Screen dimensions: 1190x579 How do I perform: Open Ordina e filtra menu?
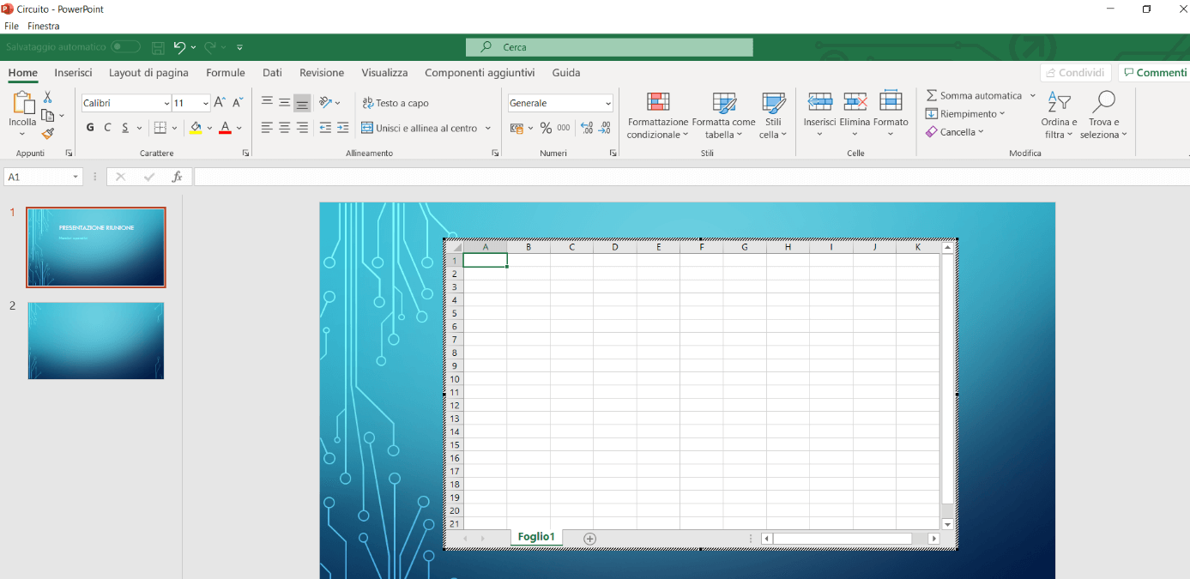coord(1059,116)
